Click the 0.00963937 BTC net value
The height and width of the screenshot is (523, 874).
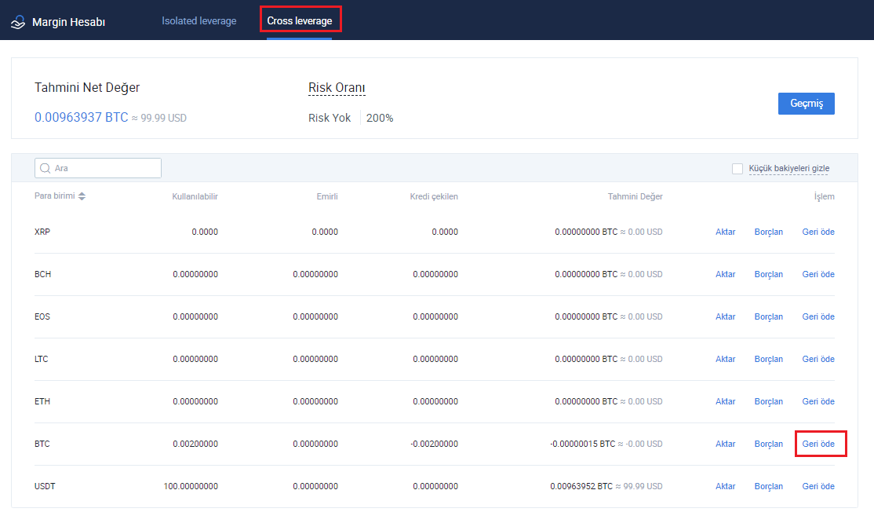pos(82,117)
